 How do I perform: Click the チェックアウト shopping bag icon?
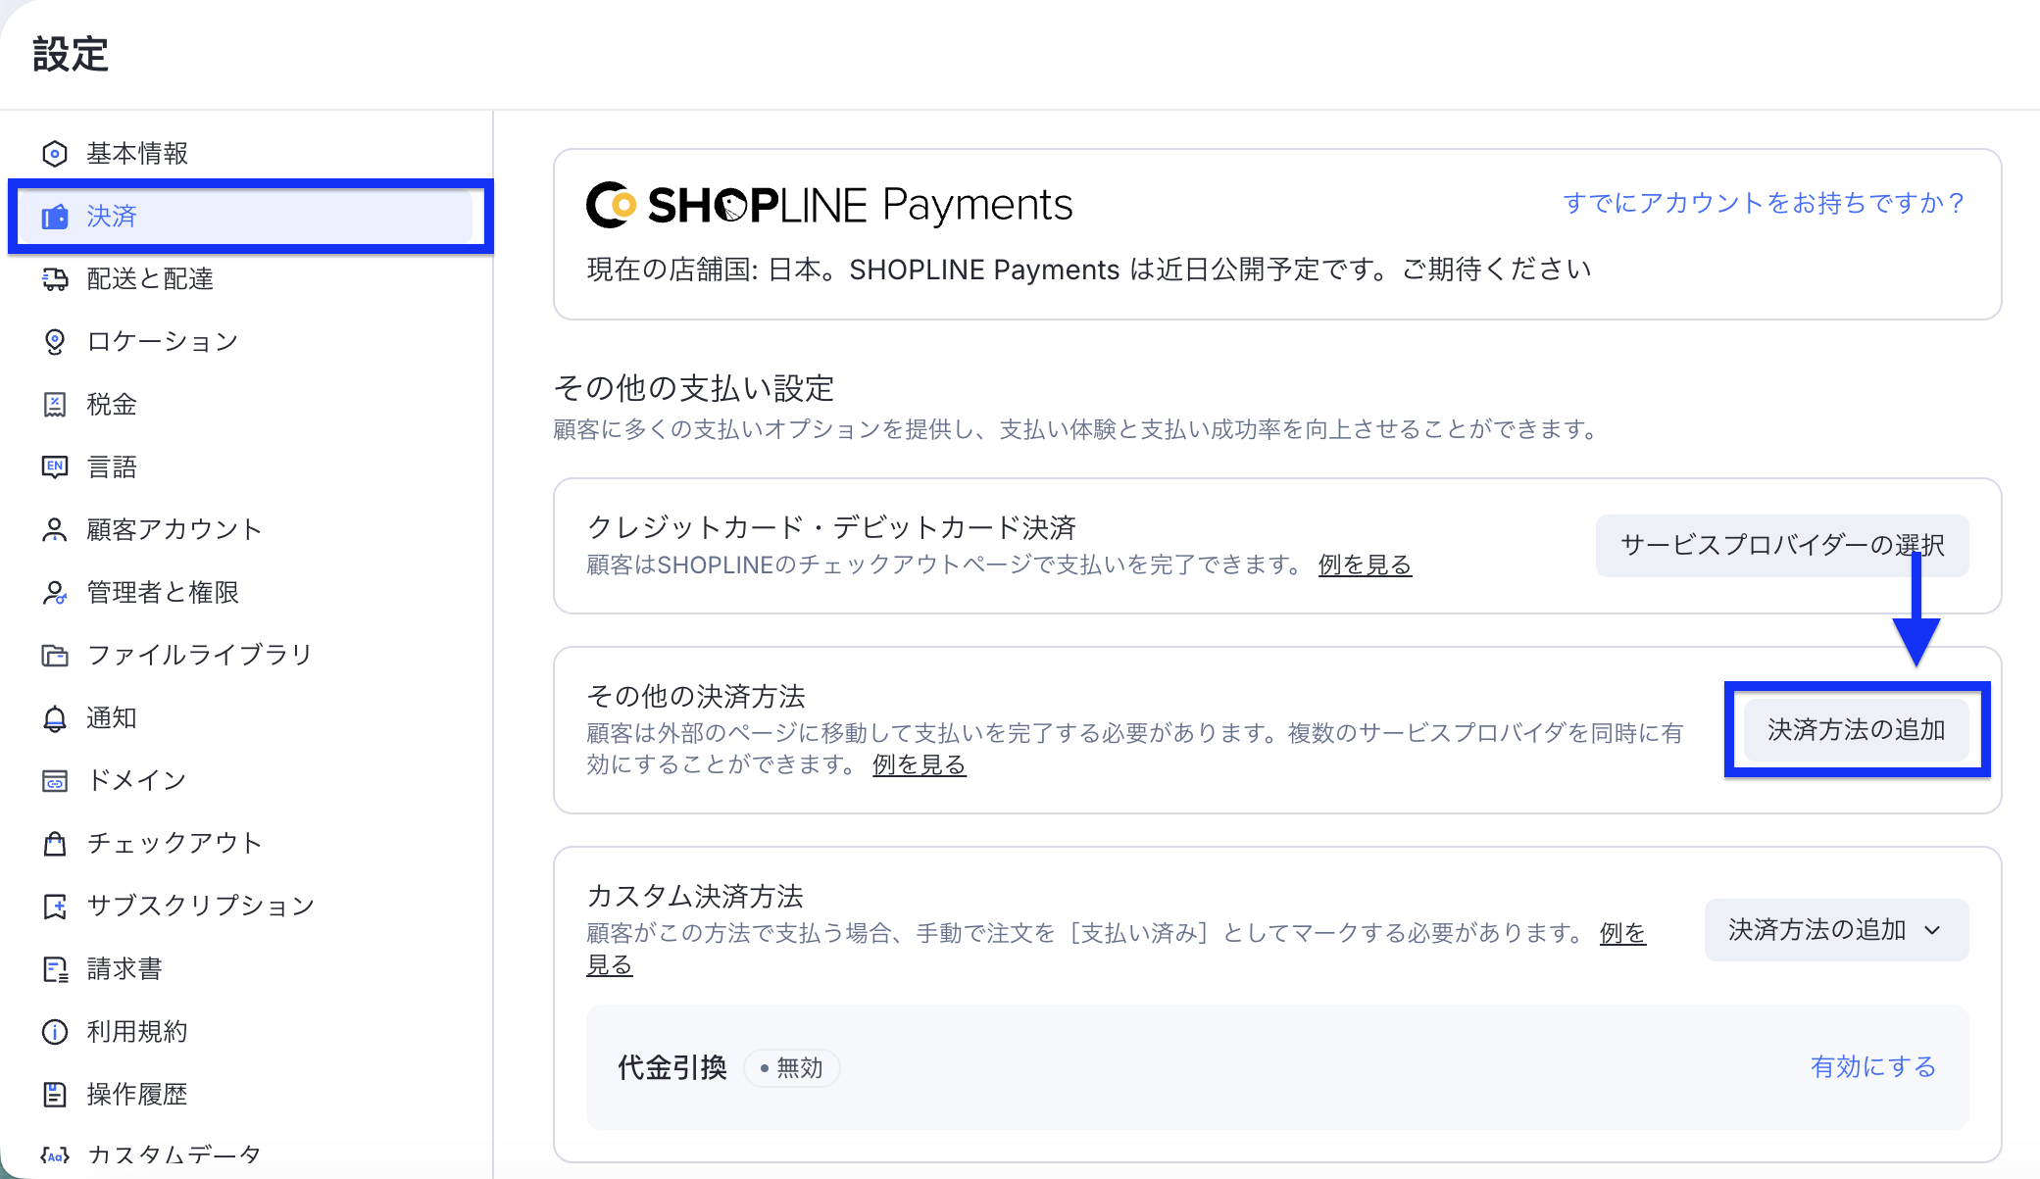[55, 843]
